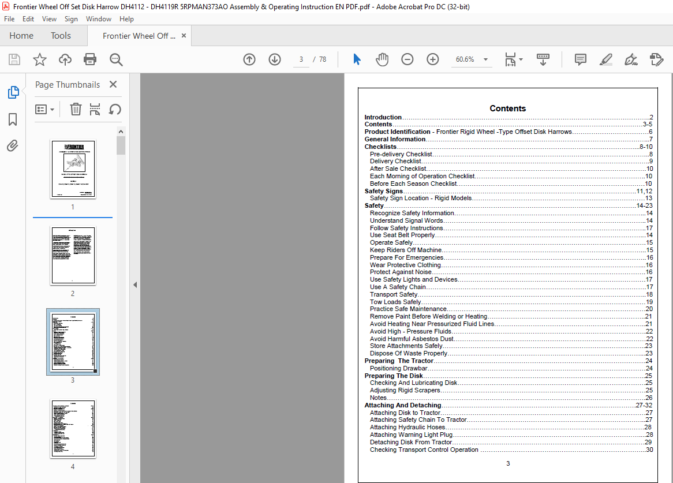This screenshot has height=483, width=673.
Task: Click the Contents page heading
Action: 508,108
